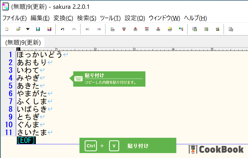Click the [EOF] marker

click(x=26, y=140)
